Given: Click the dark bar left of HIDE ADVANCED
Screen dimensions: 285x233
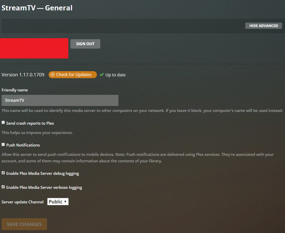Looking at the screenshot, I should point(123,26).
